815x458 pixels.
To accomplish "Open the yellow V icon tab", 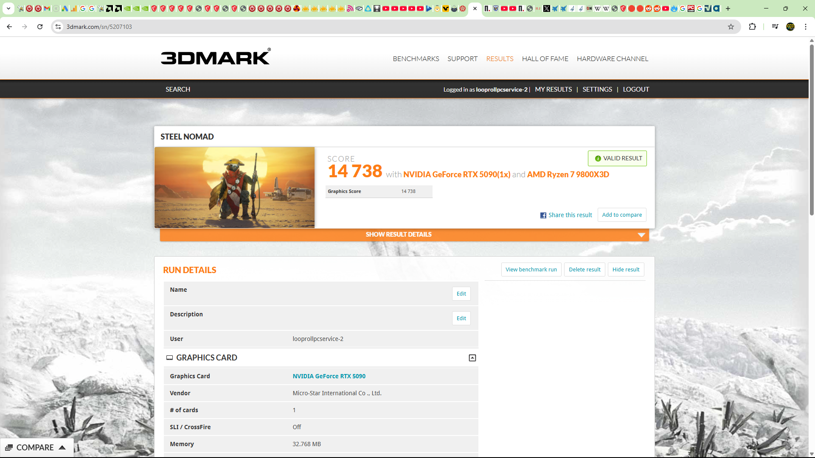I will tap(445, 8).
